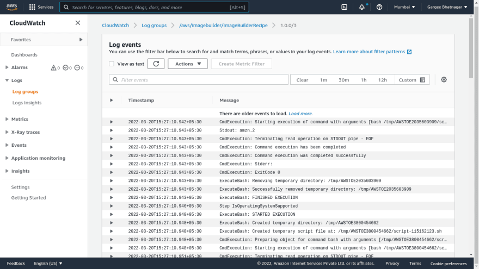This screenshot has width=479, height=269.
Task: Click the Feedback footer link
Action: point(16,263)
